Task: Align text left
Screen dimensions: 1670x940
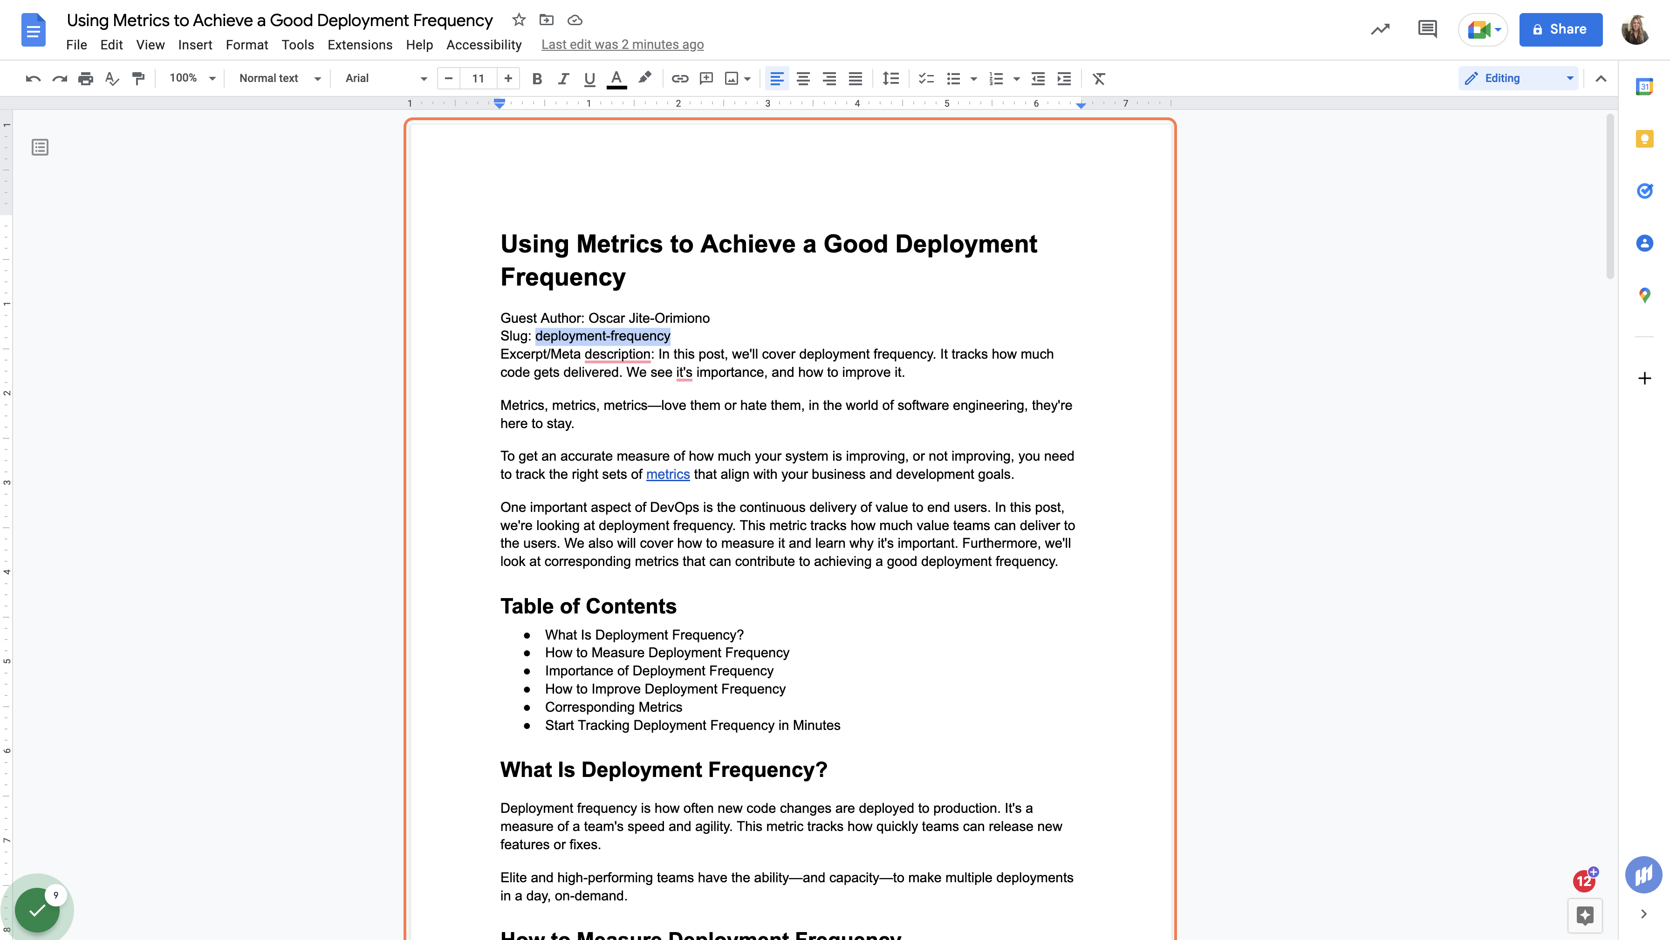Action: 777,78
